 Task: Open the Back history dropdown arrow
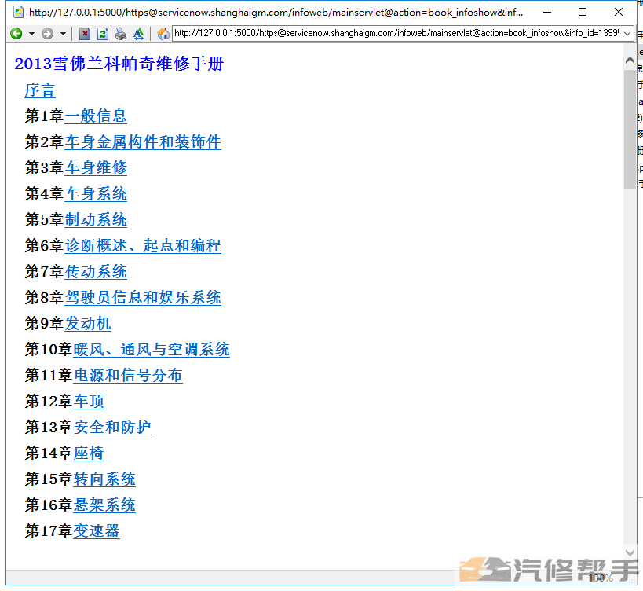pos(31,34)
